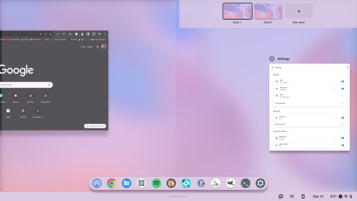Click the Google search box
The height and width of the screenshot is (201, 357).
pos(26,85)
